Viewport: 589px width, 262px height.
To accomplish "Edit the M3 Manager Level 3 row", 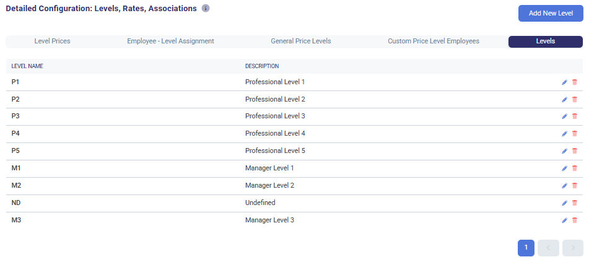I will pyautogui.click(x=564, y=221).
